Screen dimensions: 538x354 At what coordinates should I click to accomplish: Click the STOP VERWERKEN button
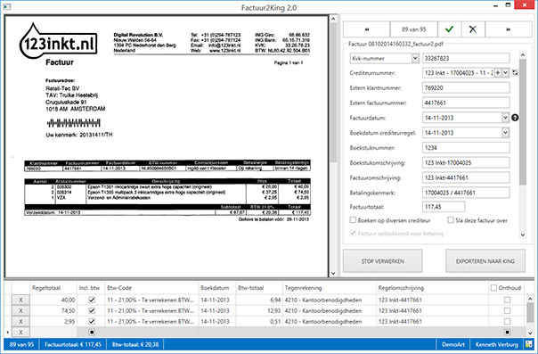(383, 261)
